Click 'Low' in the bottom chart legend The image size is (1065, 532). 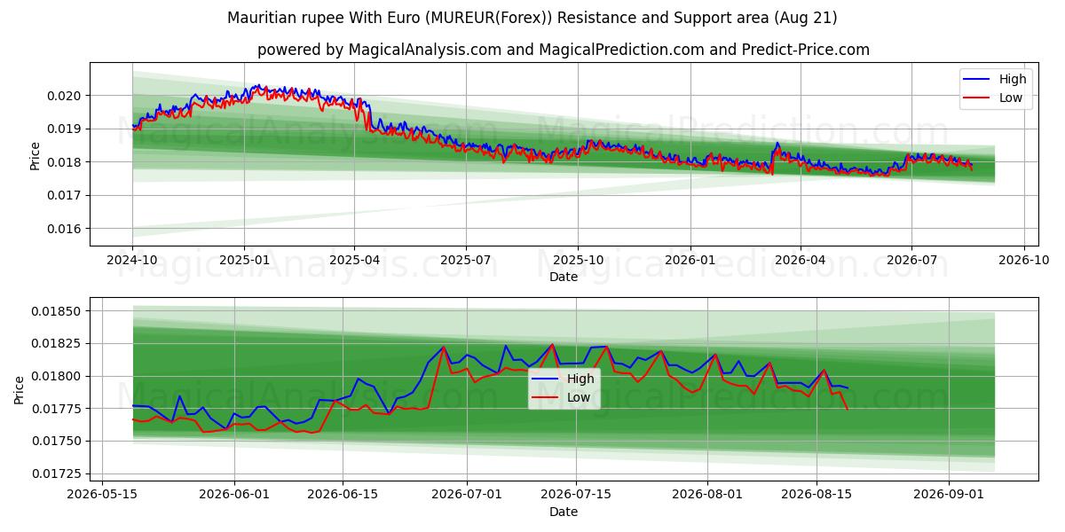[x=579, y=397]
